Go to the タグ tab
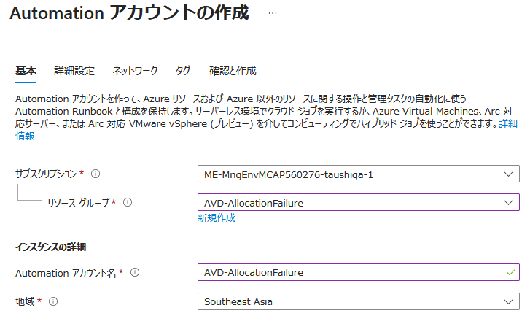Screen dimensions: 530x324 coord(183,71)
